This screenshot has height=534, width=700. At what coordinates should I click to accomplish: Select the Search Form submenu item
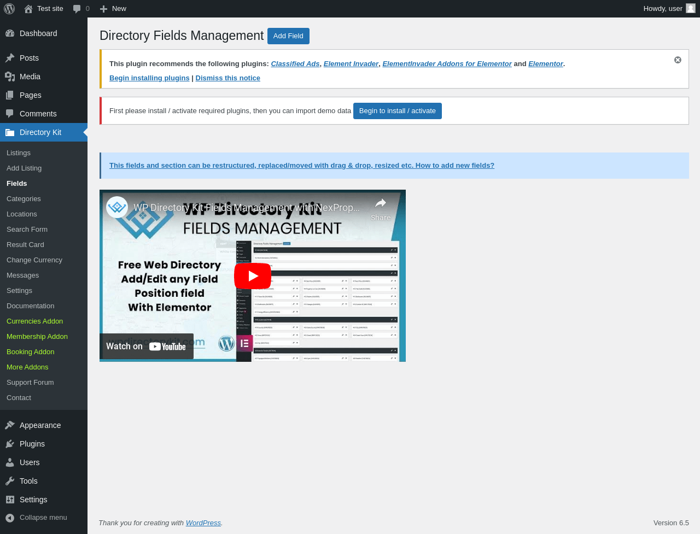pos(27,230)
